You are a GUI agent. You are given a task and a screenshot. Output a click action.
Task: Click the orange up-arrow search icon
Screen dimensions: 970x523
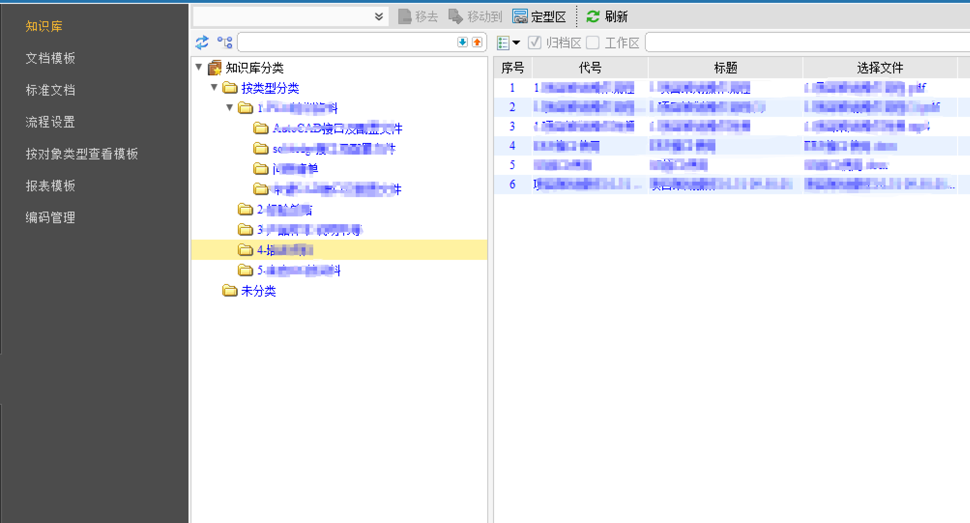point(477,42)
